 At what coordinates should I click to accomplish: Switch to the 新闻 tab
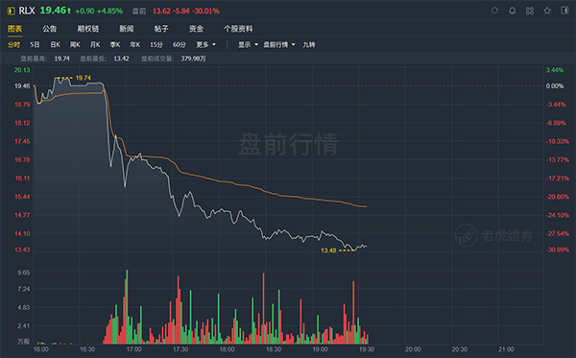[x=127, y=29]
